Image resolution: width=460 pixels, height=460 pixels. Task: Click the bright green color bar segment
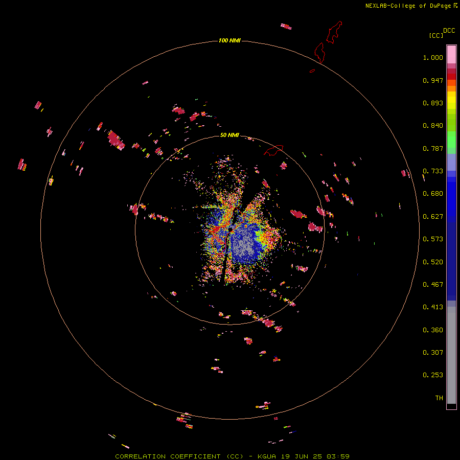451,140
